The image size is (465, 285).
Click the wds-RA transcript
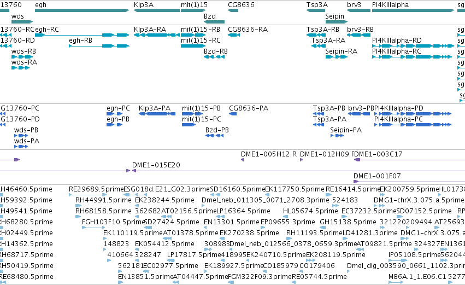tap(20, 68)
